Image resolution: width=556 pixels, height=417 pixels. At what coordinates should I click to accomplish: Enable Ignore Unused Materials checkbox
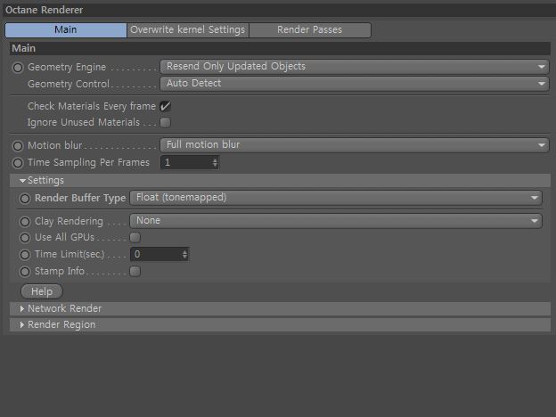[x=165, y=122]
